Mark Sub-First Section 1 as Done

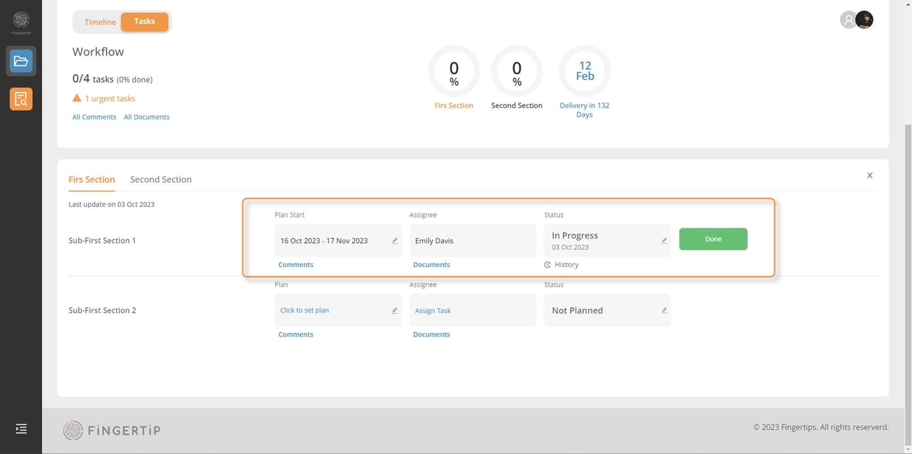coord(713,239)
